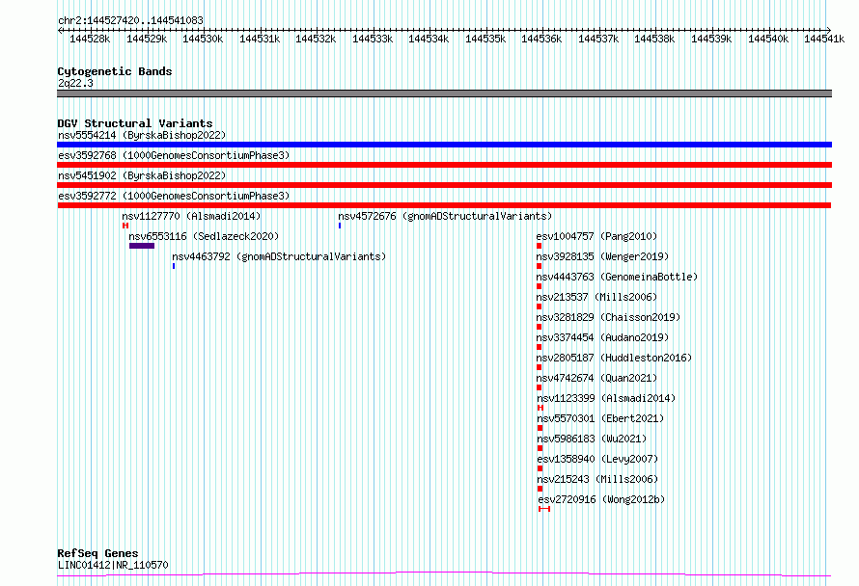Click the red square under esv1358940
The height and width of the screenshot is (586, 859).
(x=540, y=468)
